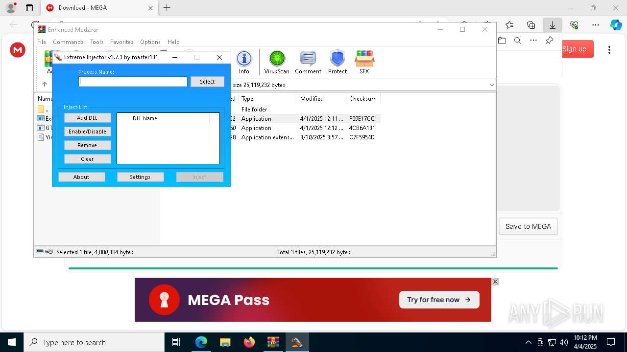Screen dimensions: 627x352
Task: Open Firefox from taskbar
Action: point(249,342)
